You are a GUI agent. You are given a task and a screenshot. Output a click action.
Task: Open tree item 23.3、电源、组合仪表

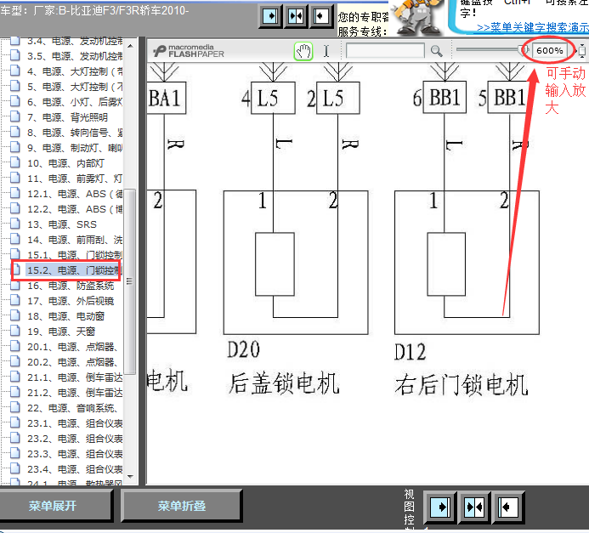[x=75, y=454]
